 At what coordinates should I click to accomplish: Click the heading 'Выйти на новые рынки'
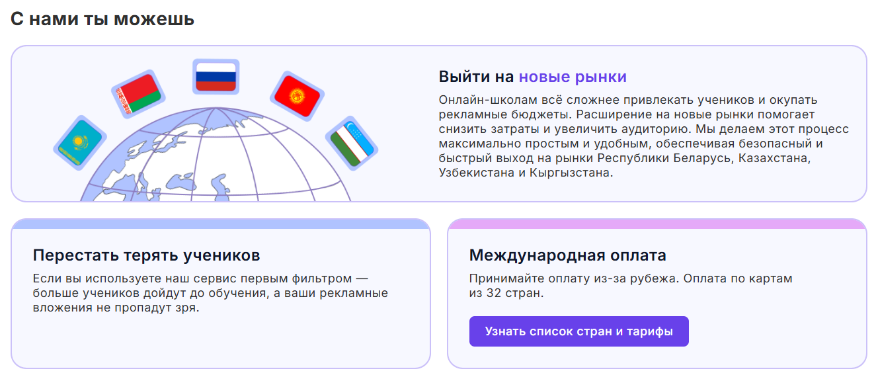click(533, 77)
